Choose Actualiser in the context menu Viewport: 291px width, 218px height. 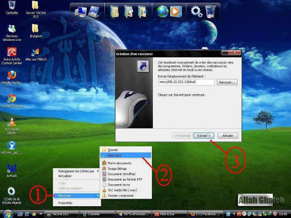click(77, 176)
